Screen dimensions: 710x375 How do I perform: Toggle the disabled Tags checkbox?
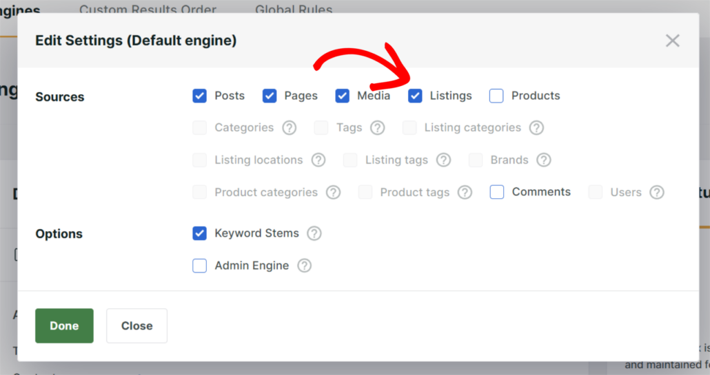point(321,128)
